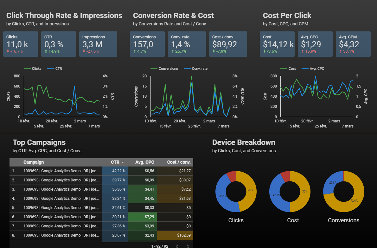Select campaign row 3 with CTR 36,36 %
The width and height of the screenshot is (377, 248).
pyautogui.click(x=101, y=189)
